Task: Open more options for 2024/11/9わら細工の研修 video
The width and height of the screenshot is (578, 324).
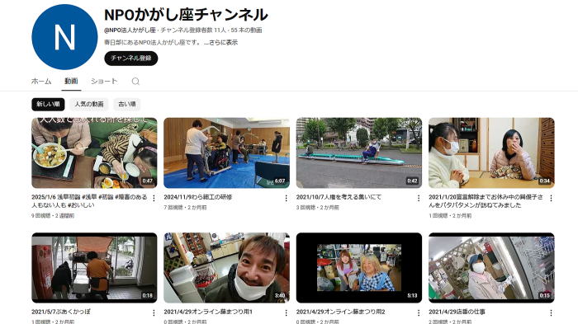Action: pyautogui.click(x=286, y=198)
